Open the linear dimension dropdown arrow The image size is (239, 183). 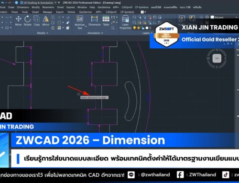click(x=117, y=17)
